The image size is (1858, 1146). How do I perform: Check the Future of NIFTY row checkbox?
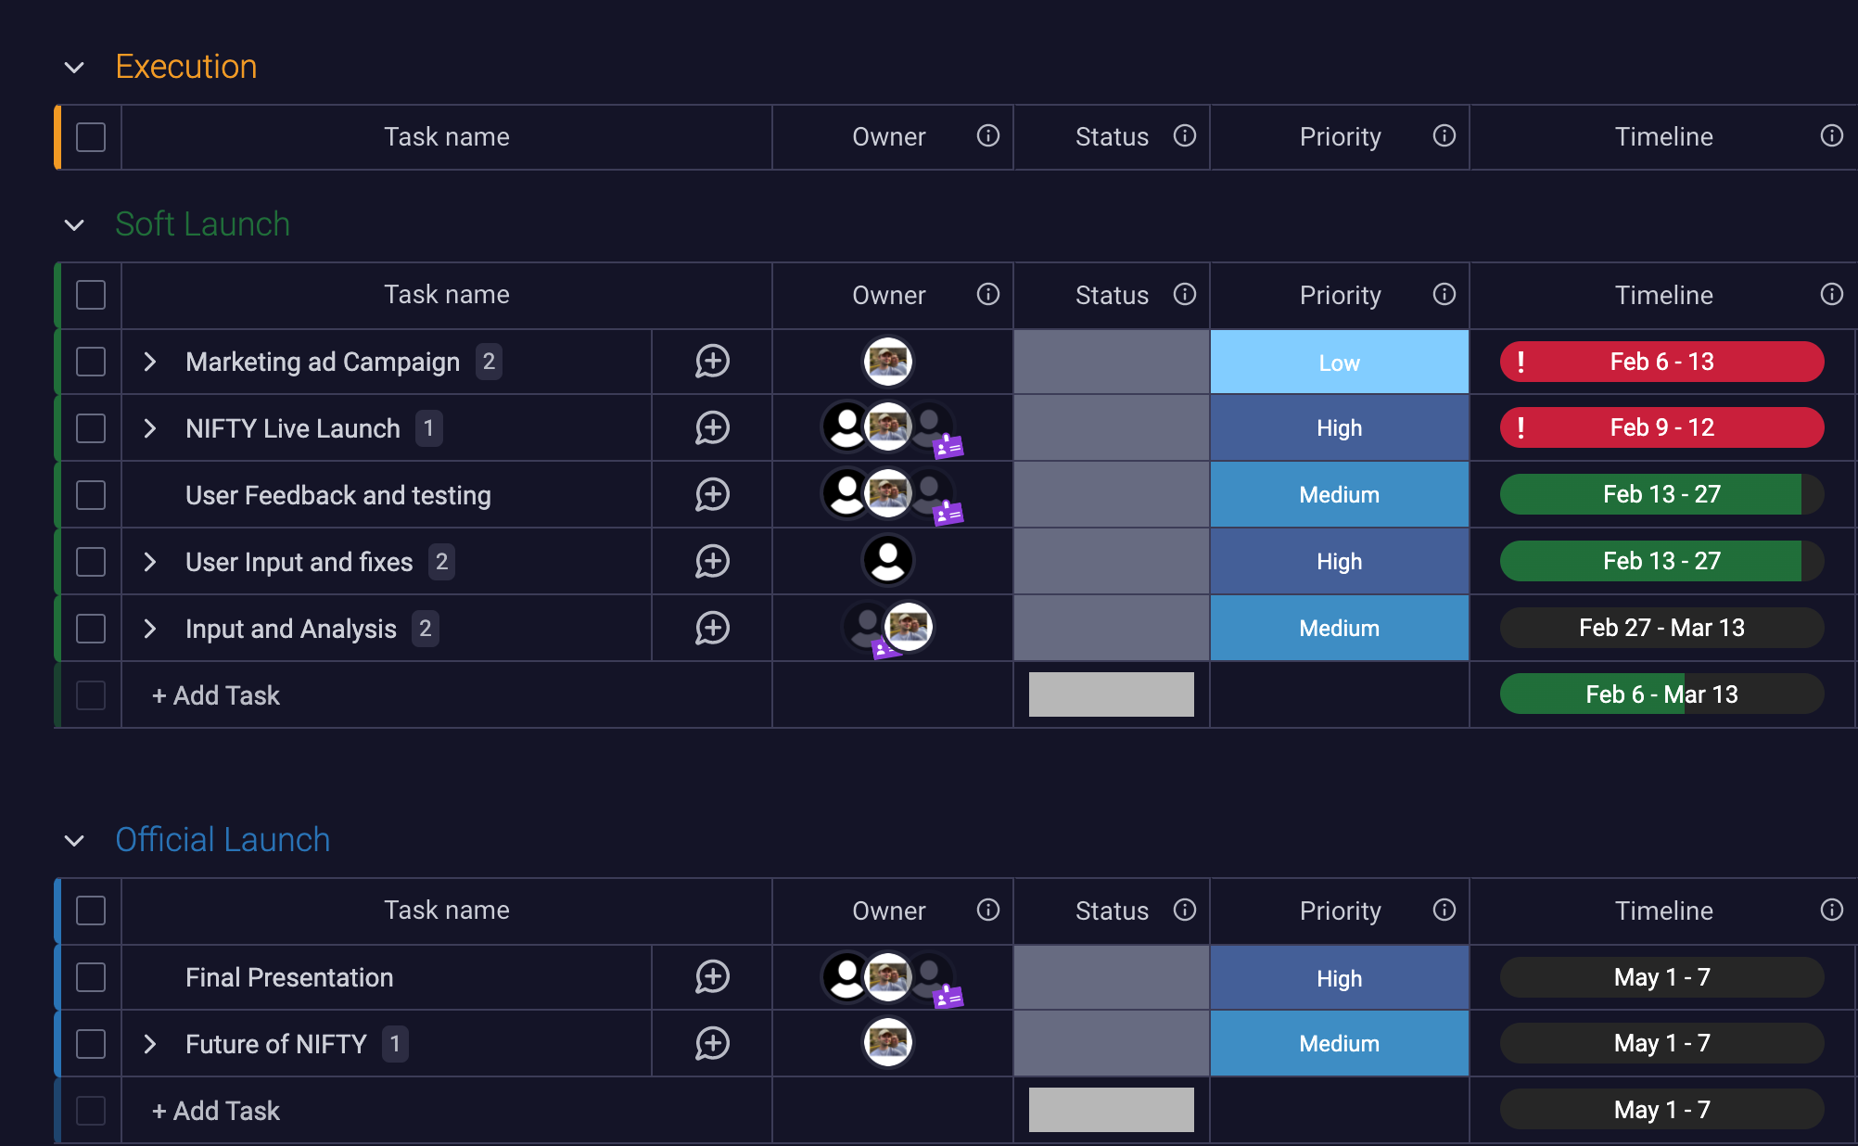tap(91, 1044)
